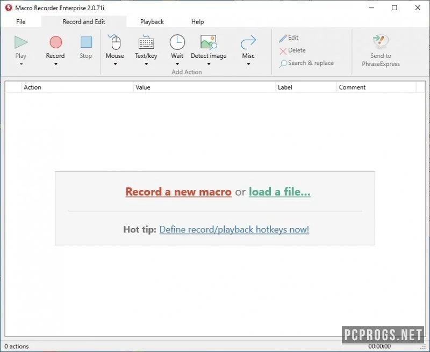Switch to the Playback tab
The image size is (430, 352).
click(152, 21)
